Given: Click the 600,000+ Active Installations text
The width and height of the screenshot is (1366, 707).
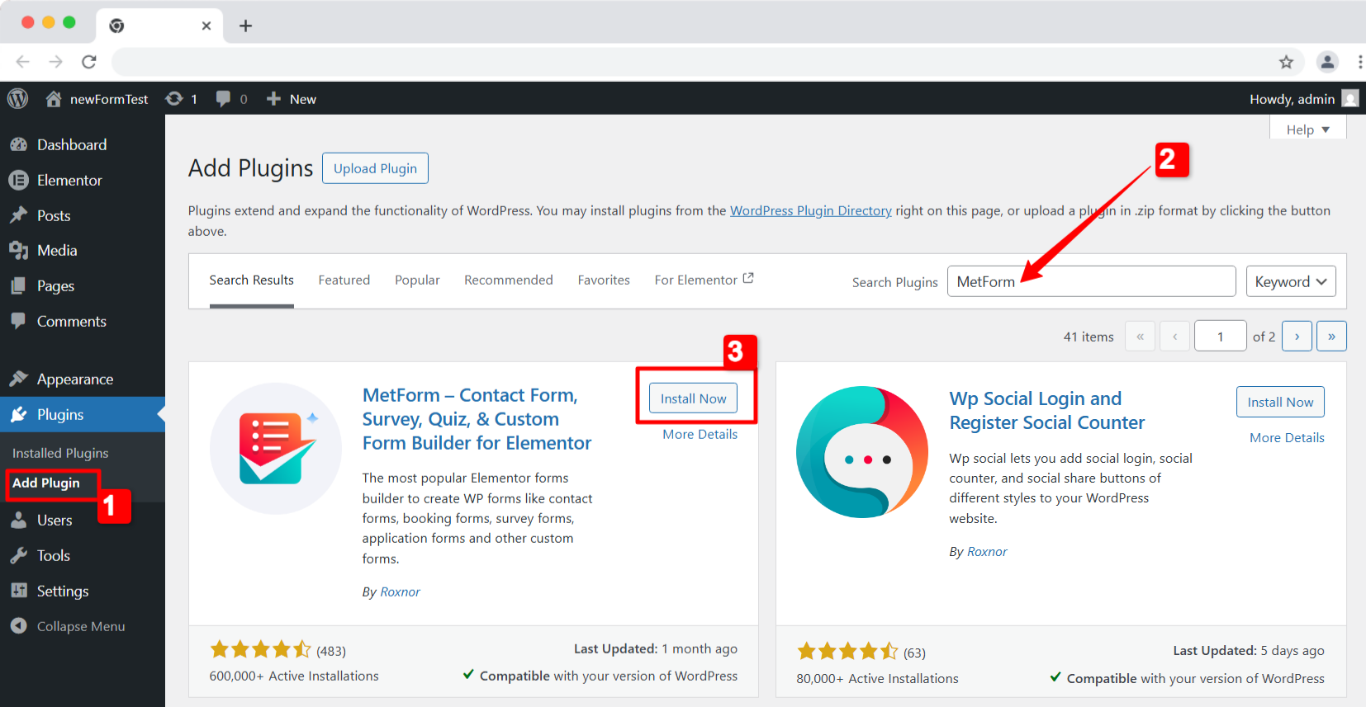Looking at the screenshot, I should coord(294,676).
